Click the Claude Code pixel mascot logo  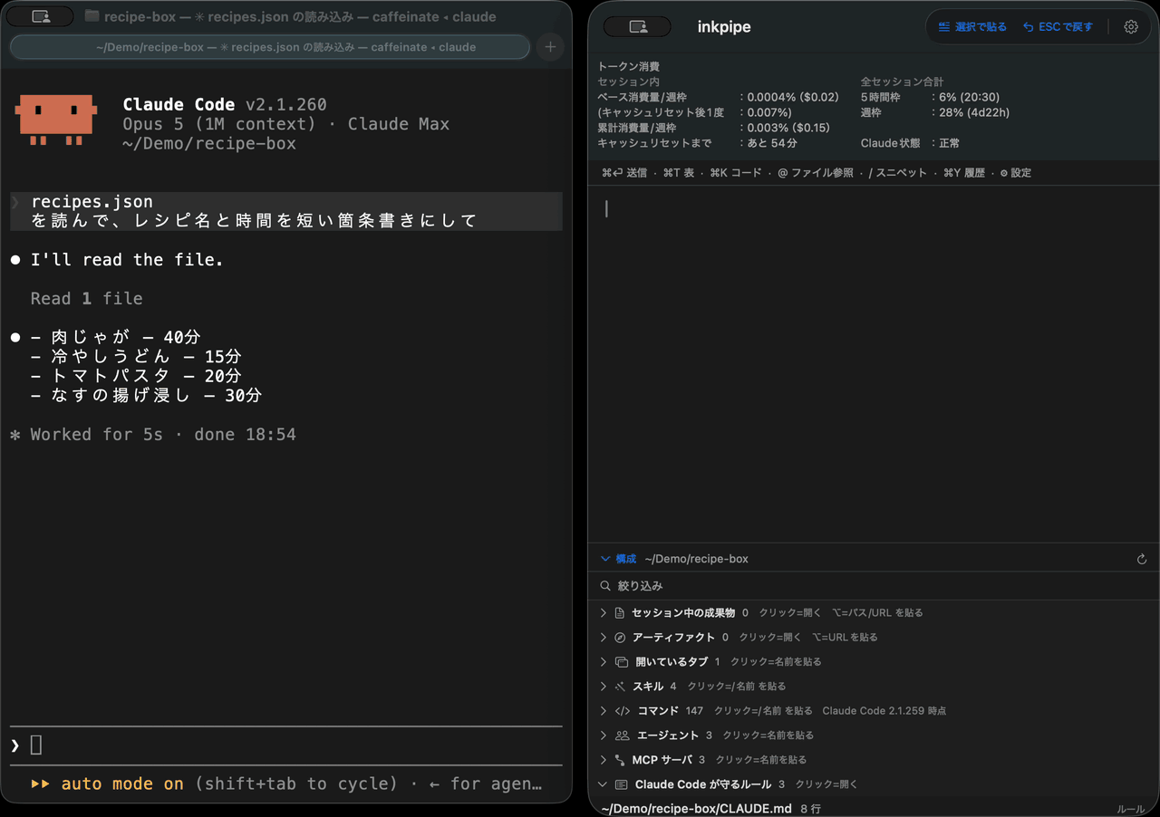56,120
